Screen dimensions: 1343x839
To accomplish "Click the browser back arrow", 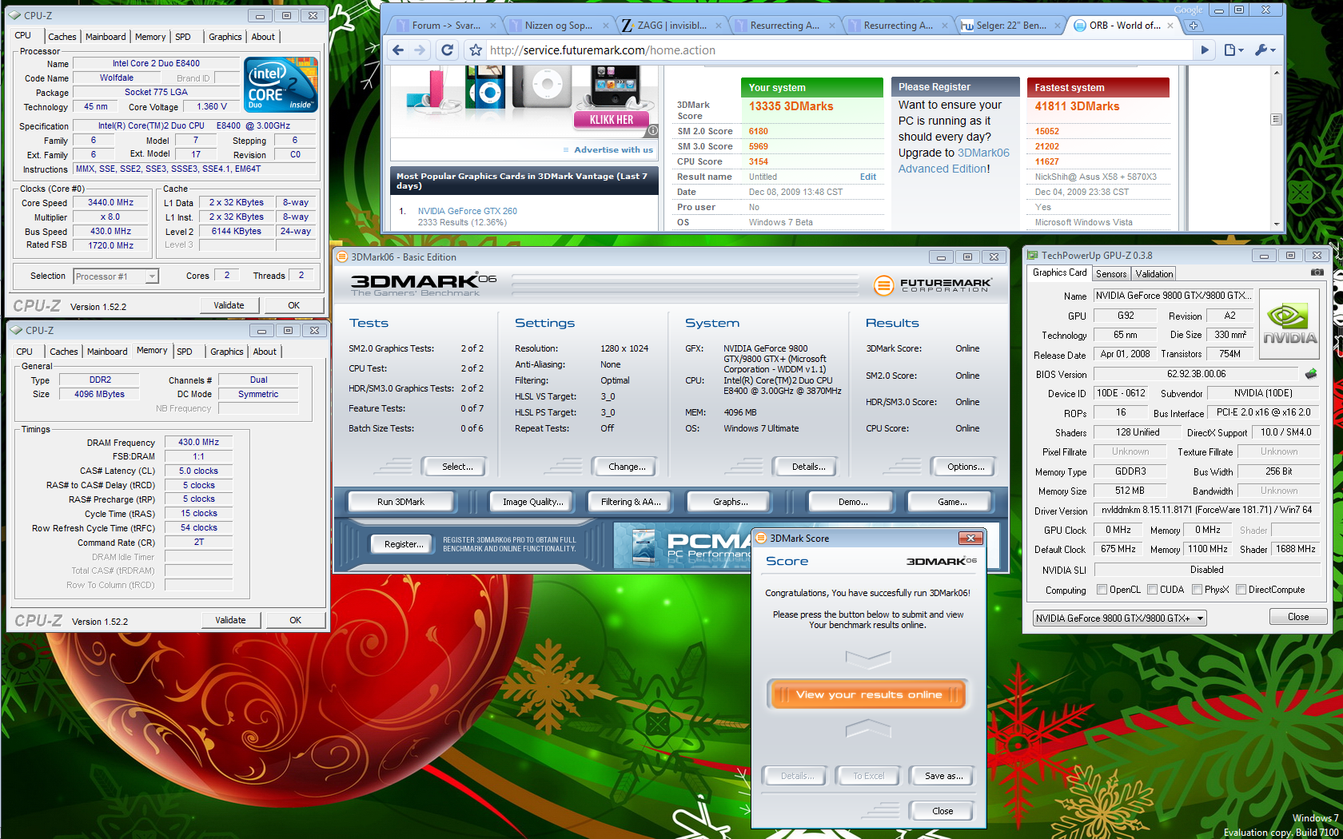I will [398, 50].
